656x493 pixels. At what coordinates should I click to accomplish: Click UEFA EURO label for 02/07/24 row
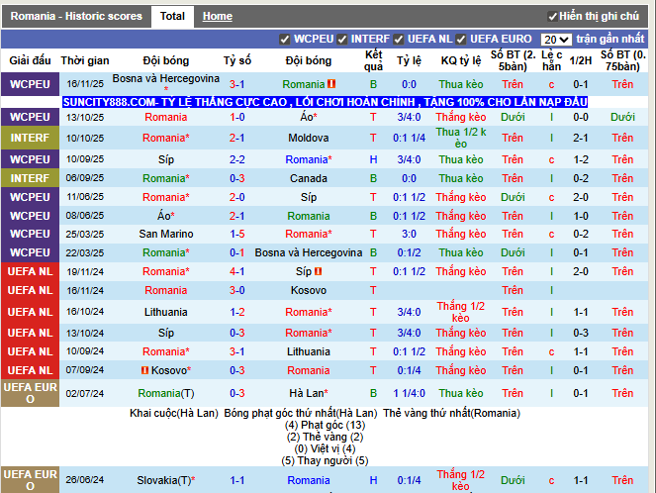pyautogui.click(x=30, y=393)
